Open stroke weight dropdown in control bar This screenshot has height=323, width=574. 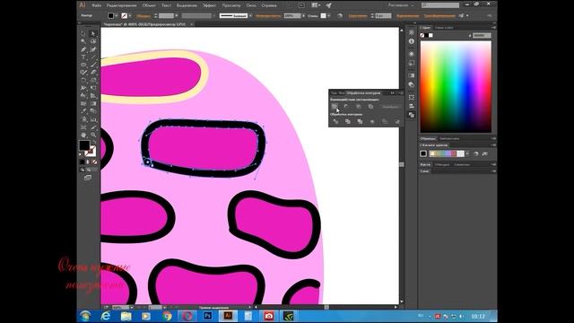(177, 16)
